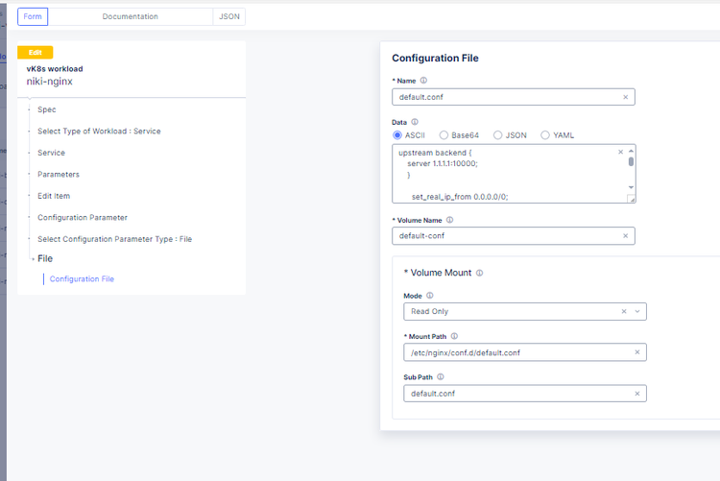Clear Read Only selection in Mode
The height and width of the screenshot is (481, 720).
pos(624,311)
